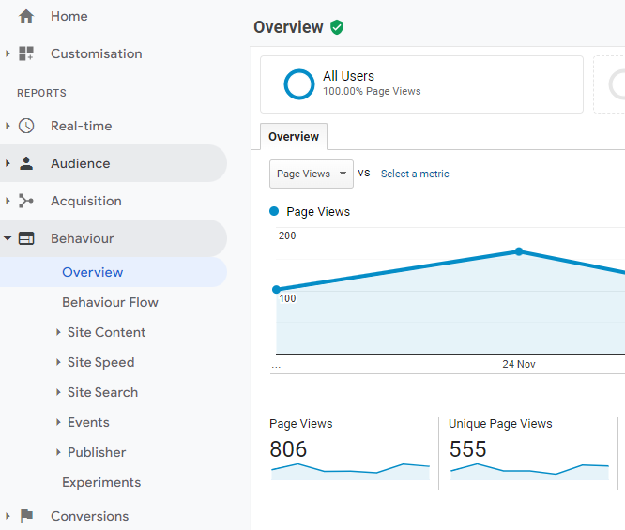Click the Customisation dashboard icon
The image size is (625, 530).
pos(26,53)
